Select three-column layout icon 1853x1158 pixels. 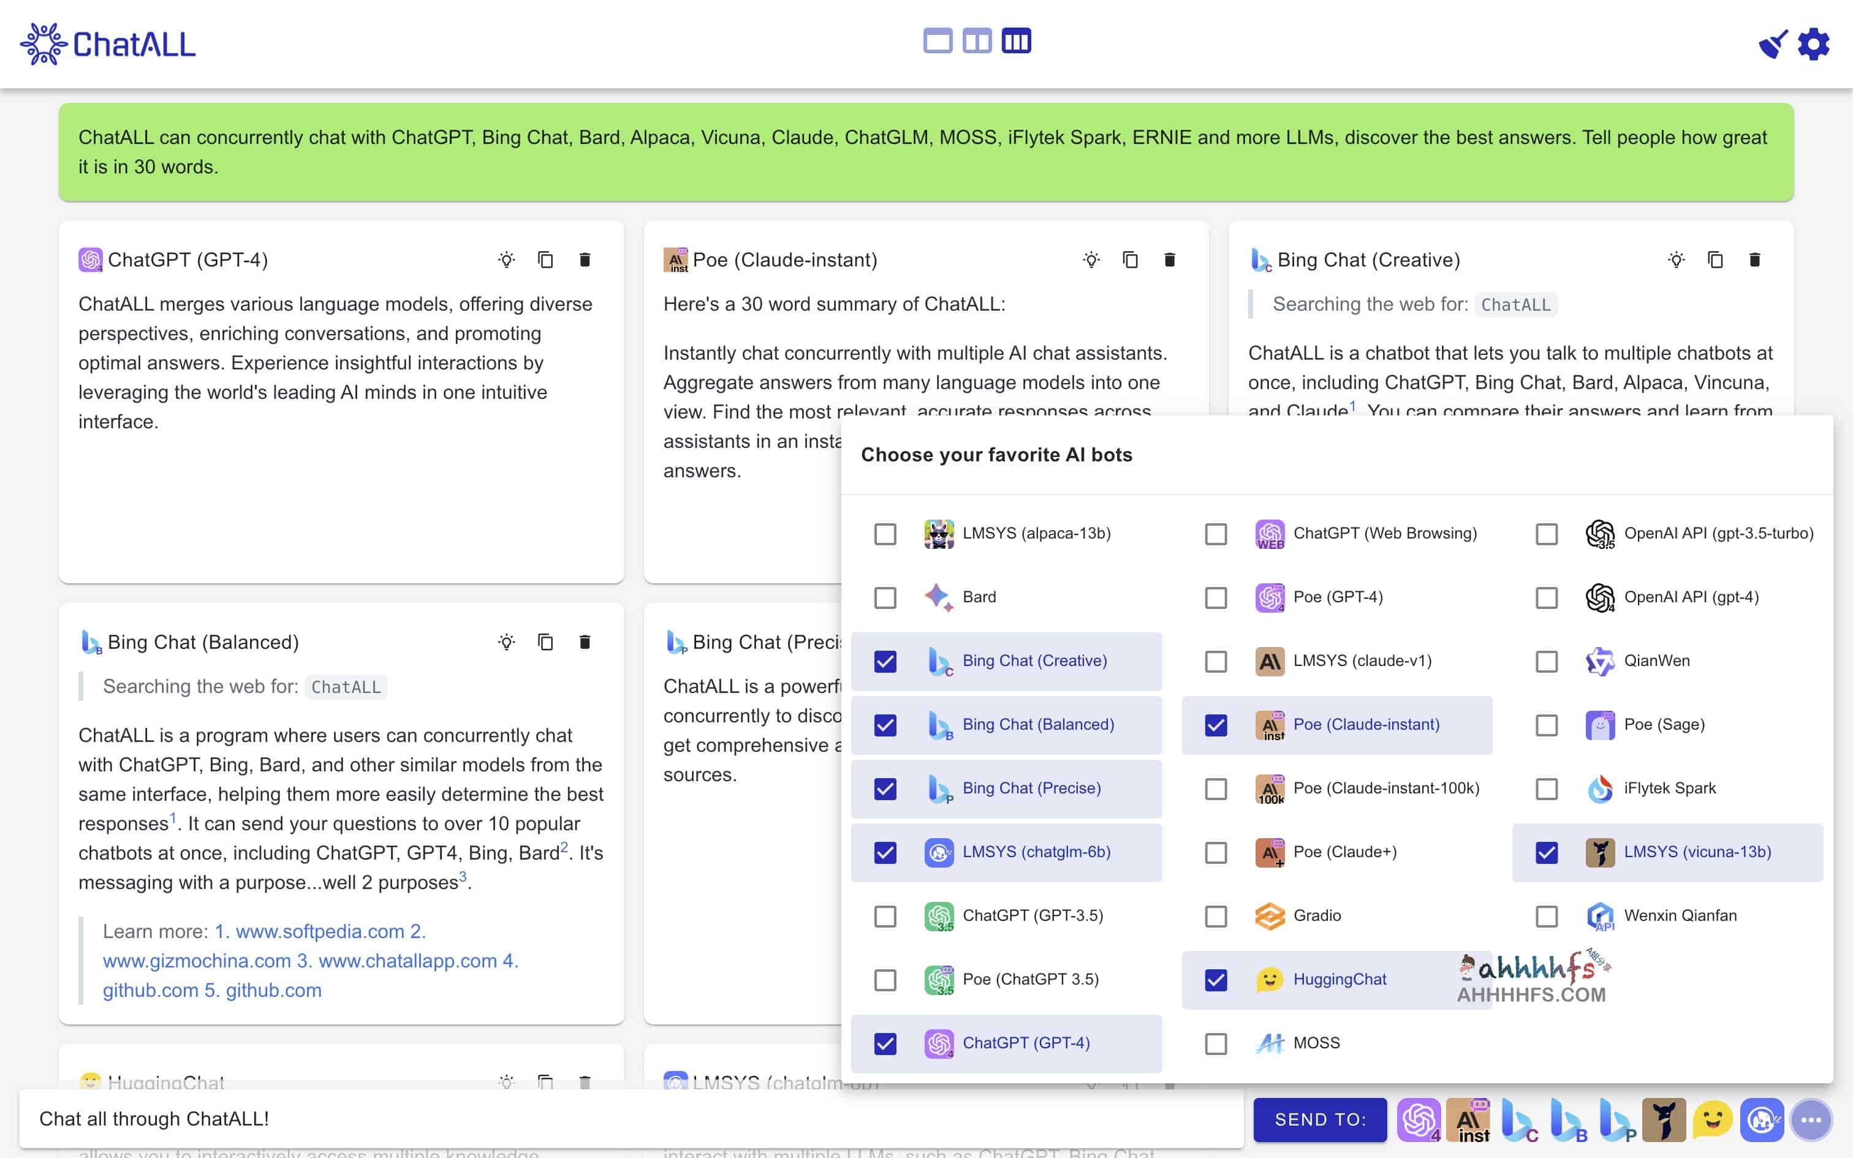pyautogui.click(x=1017, y=40)
